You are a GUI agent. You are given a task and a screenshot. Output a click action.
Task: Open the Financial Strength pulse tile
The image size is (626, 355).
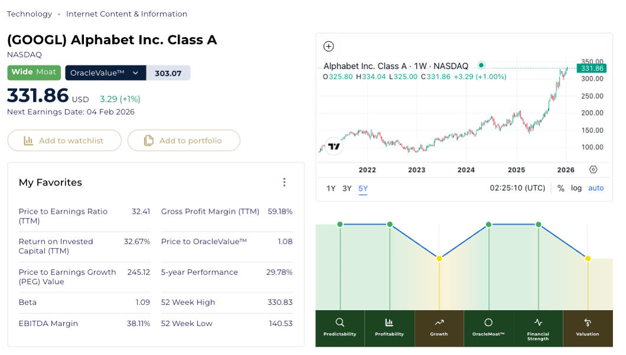pyautogui.click(x=538, y=327)
